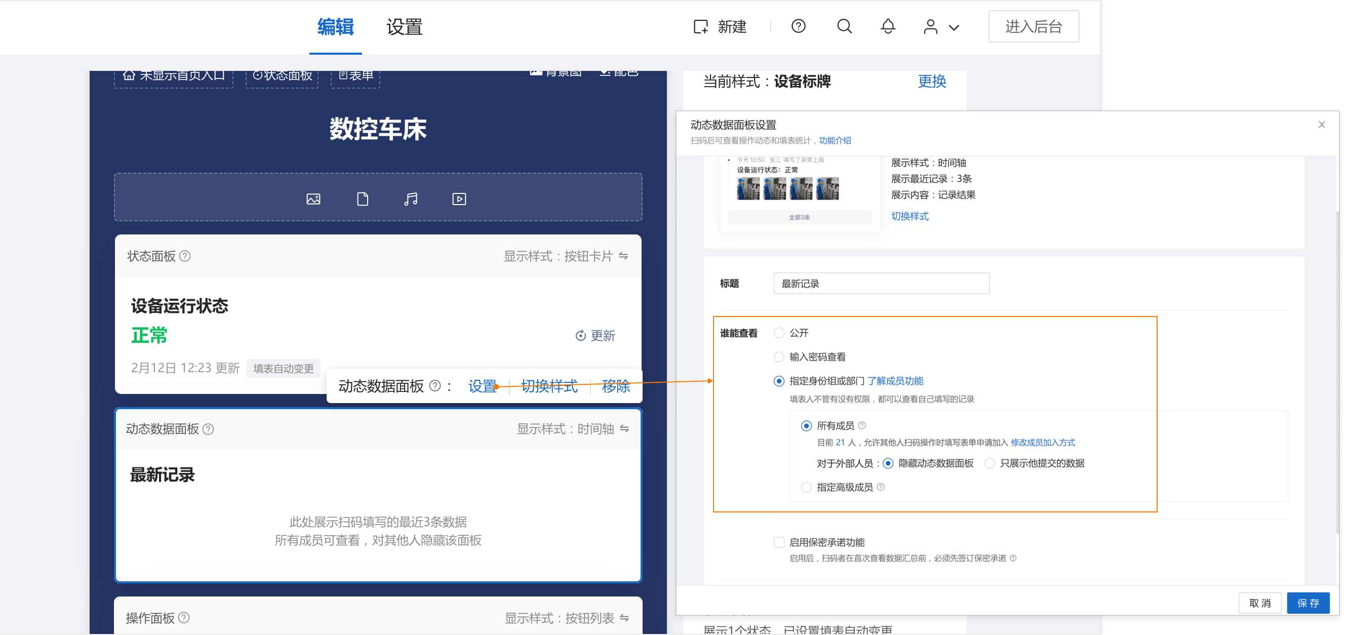Image resolution: width=1348 pixels, height=635 pixels.
Task: Select 只展示他提交的数据 radio option
Action: (989, 464)
